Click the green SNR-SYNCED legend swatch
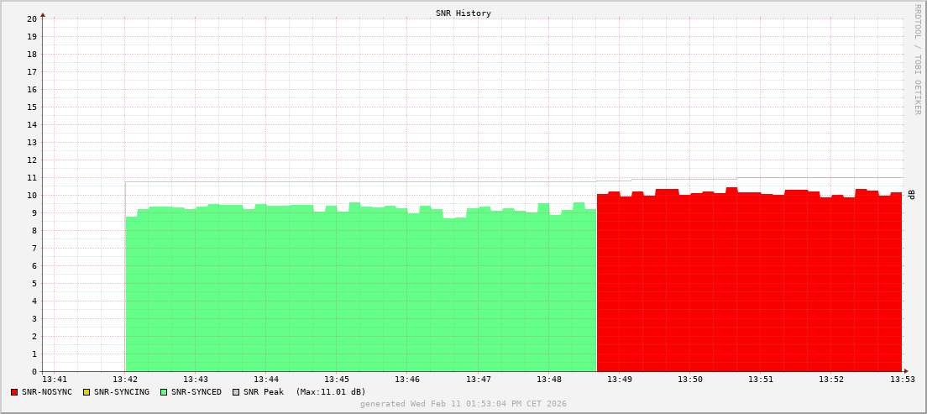927x414 pixels. (164, 392)
